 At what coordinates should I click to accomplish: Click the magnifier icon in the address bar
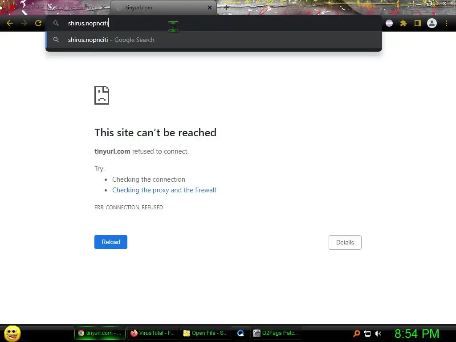[56, 23]
